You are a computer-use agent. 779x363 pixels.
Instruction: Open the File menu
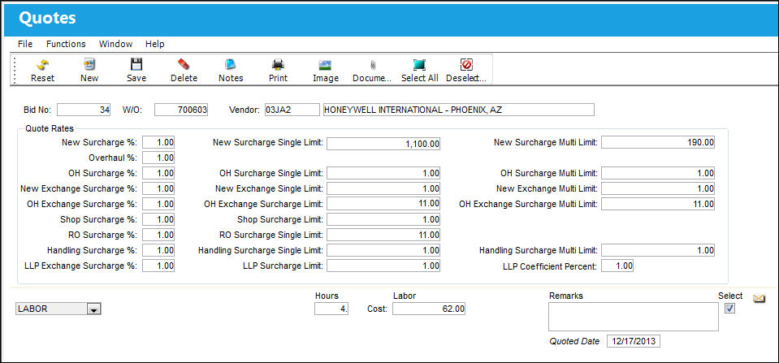pyautogui.click(x=25, y=44)
